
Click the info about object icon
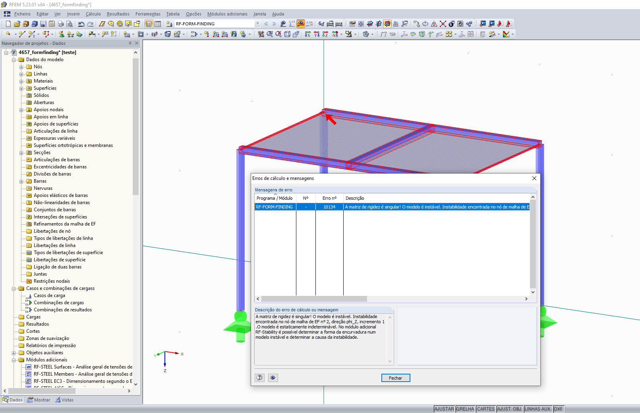452,24
